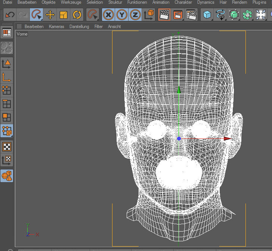Select the Use Texture tool
Image resolution: width=272 pixels, height=251 pixels.
click(7, 146)
